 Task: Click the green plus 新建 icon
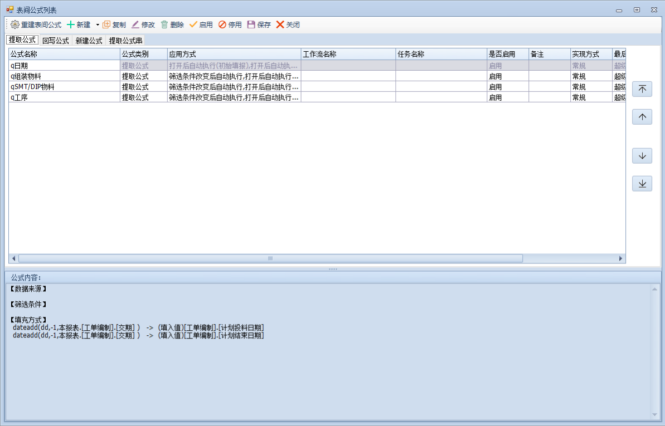point(71,25)
